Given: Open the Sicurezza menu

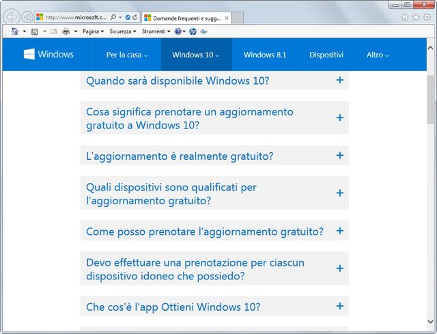Looking at the screenshot, I should [123, 31].
